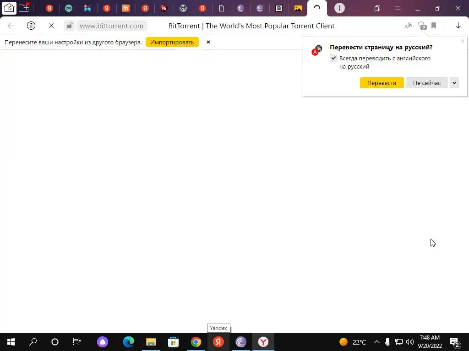Open the downloads arrow icon
The image size is (469, 351).
coord(458,26)
